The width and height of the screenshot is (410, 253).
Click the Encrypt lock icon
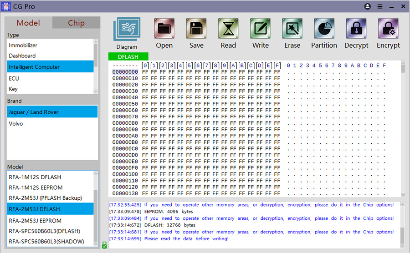[388, 29]
